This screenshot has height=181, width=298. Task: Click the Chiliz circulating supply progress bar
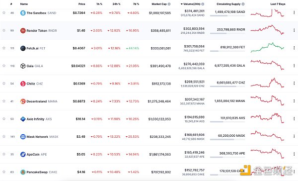[227, 87]
